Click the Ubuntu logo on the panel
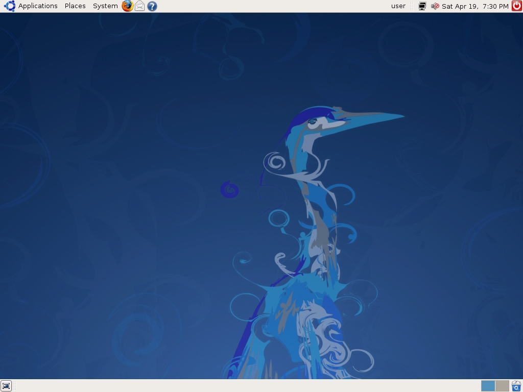Screen dimensions: 523x392 pyautogui.click(x=9, y=6)
